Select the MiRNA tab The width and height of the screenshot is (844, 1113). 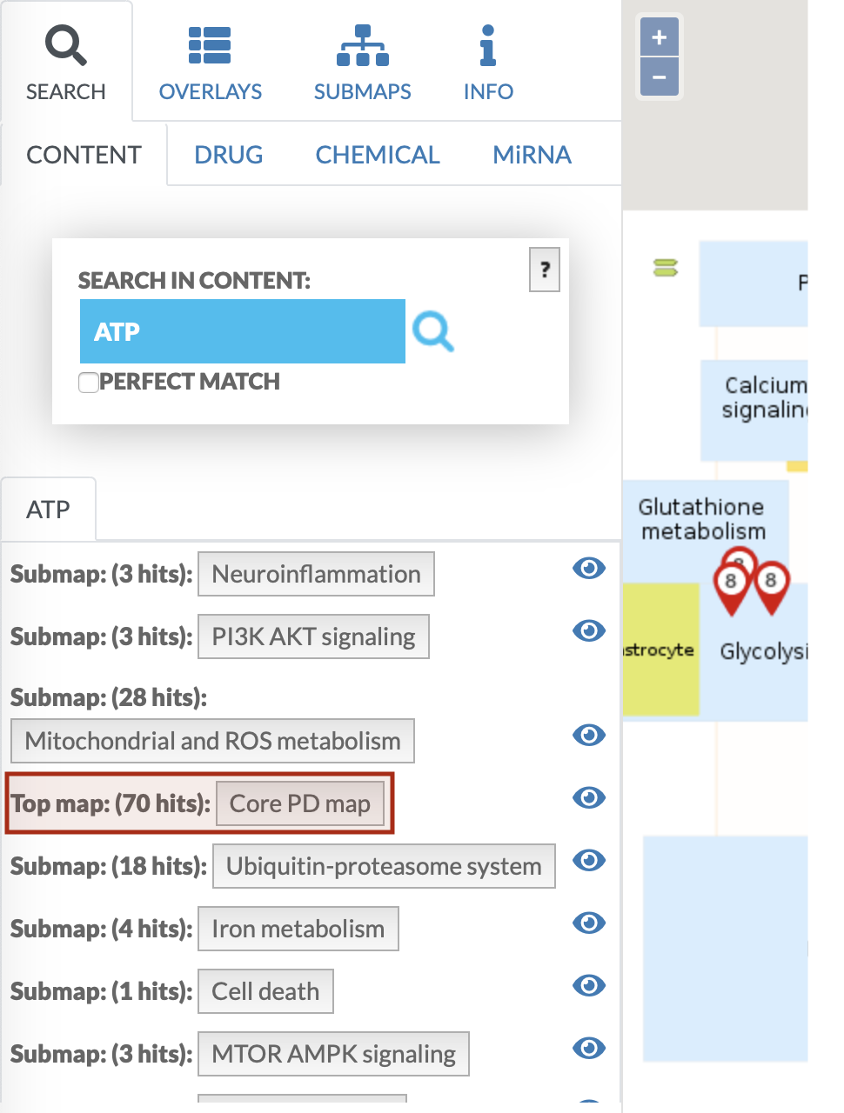tap(532, 155)
